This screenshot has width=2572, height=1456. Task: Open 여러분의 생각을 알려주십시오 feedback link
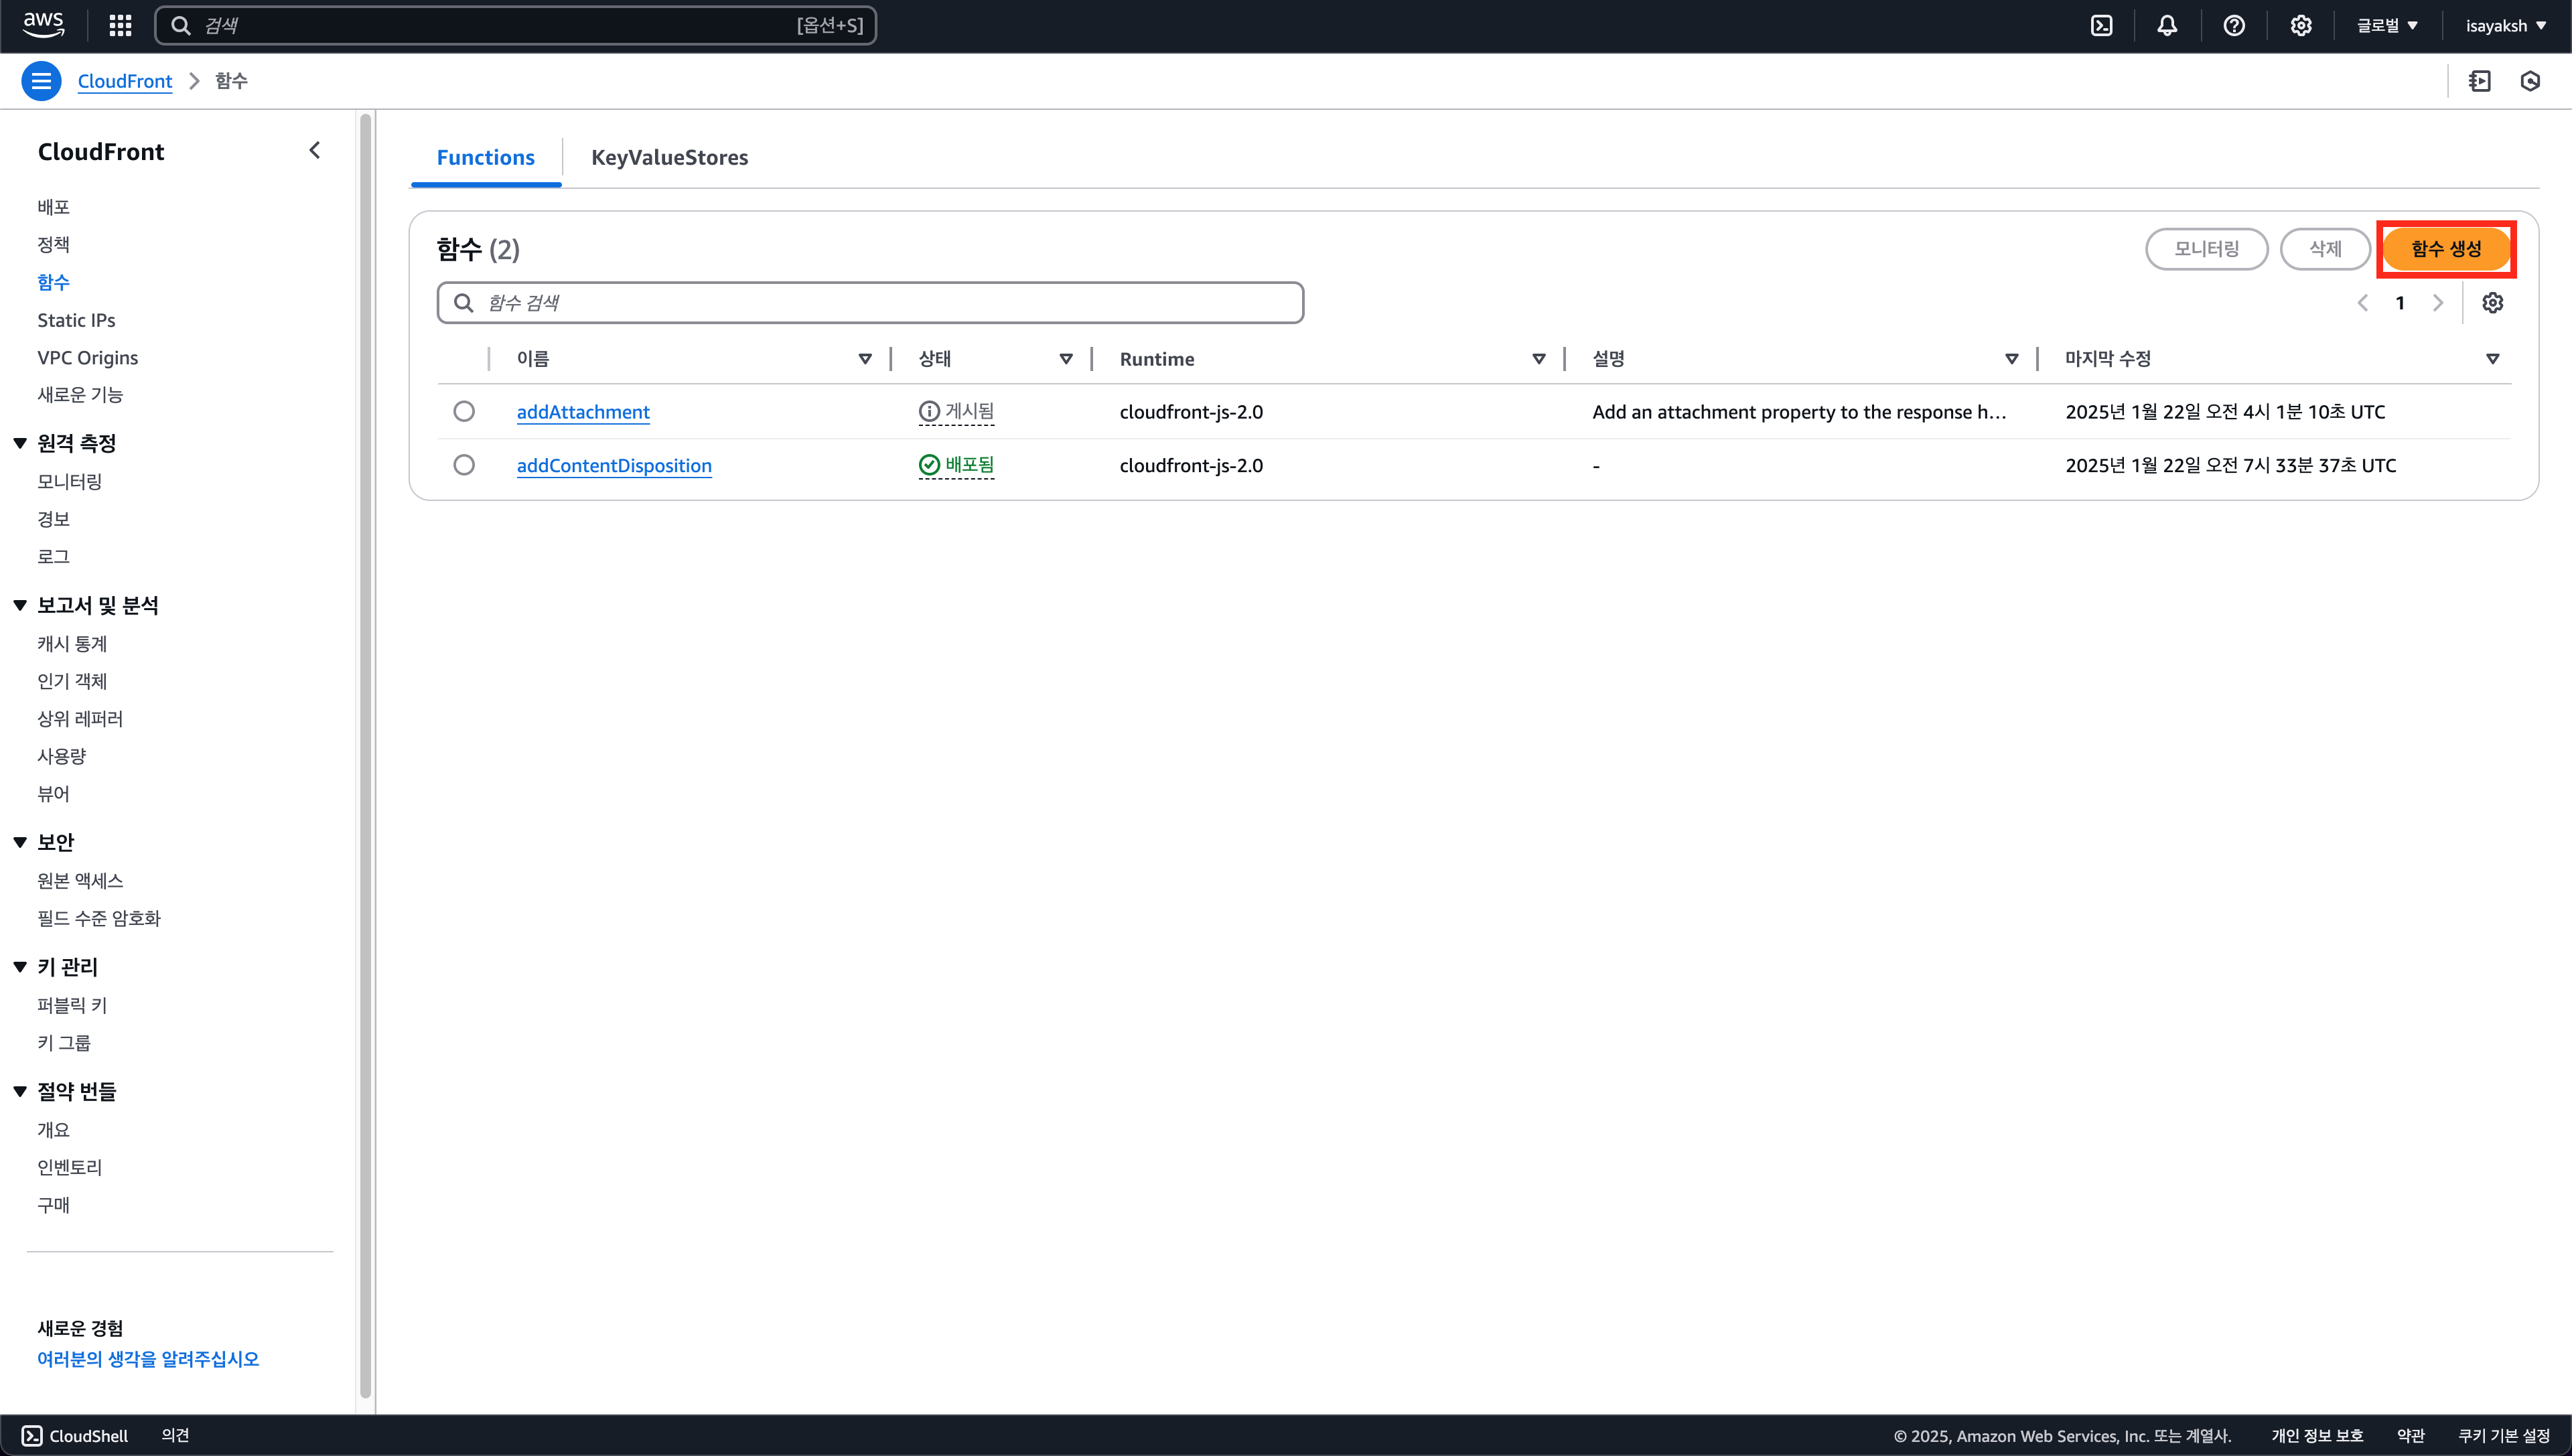coord(148,1359)
